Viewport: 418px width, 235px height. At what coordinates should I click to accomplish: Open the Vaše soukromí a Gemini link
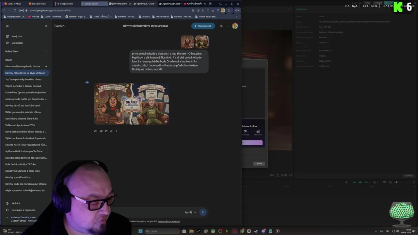(x=169, y=221)
